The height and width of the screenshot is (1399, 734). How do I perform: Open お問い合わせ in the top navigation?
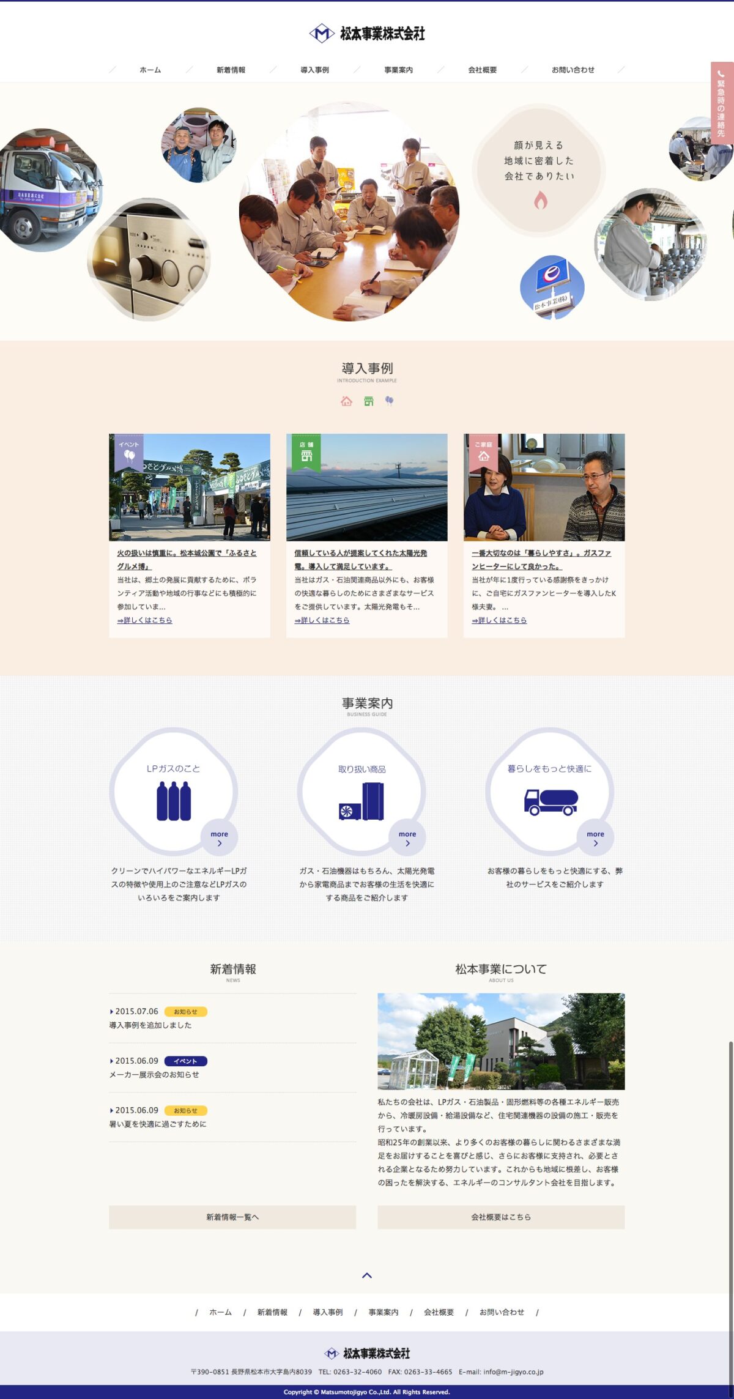(x=573, y=70)
